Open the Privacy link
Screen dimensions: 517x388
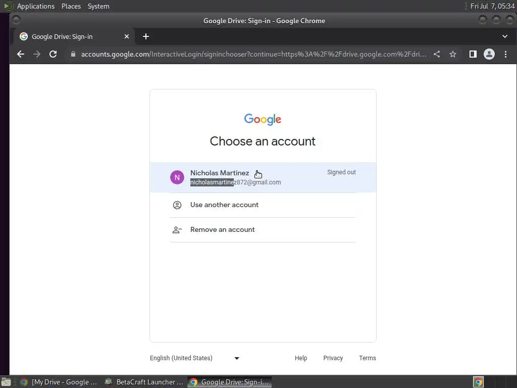pyautogui.click(x=333, y=358)
